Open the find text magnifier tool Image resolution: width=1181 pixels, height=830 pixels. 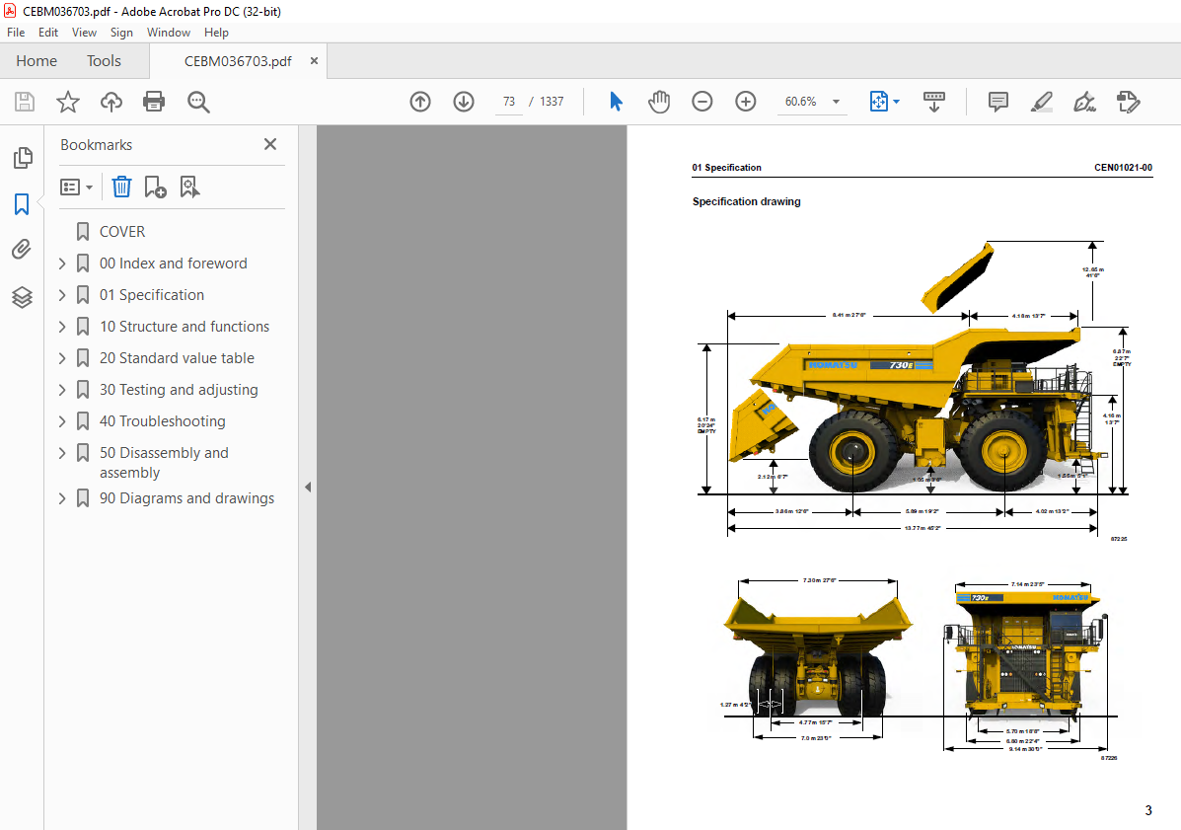coord(198,102)
